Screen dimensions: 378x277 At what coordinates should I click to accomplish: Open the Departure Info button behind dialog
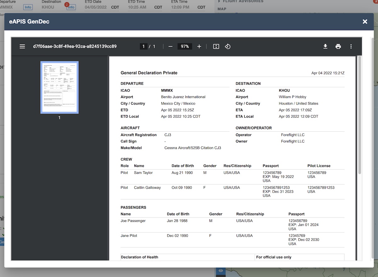point(28,7)
